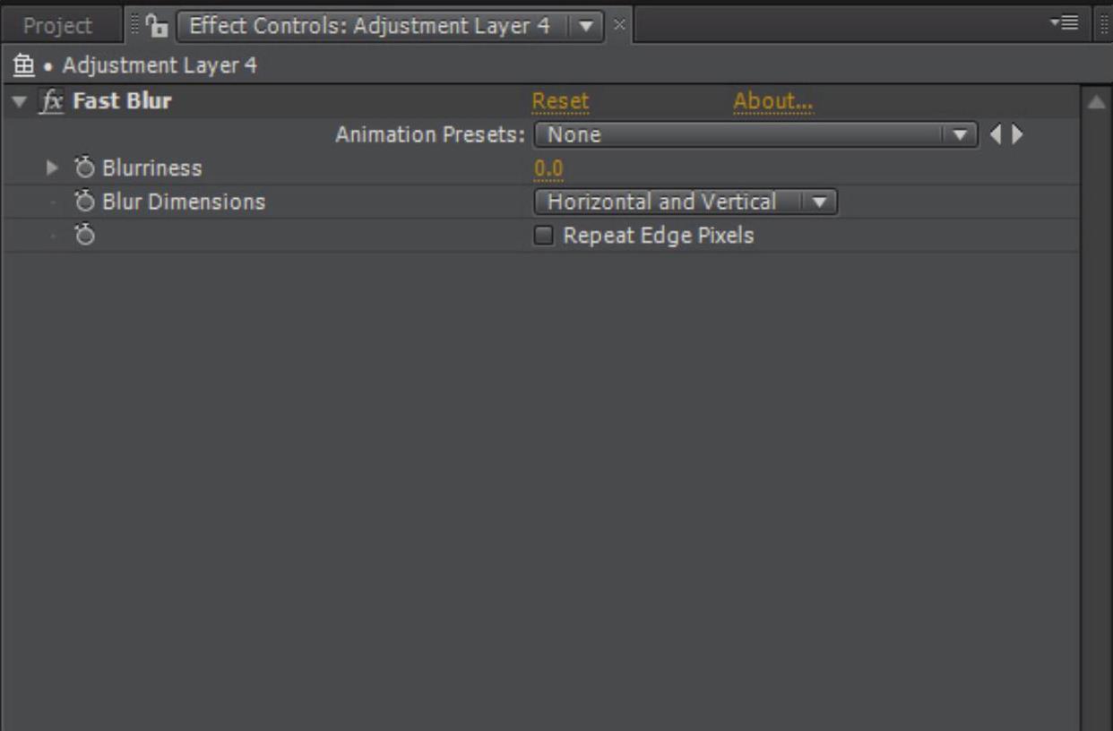The height and width of the screenshot is (731, 1113).
Task: Go to next animation preset arrow
Action: (x=1016, y=134)
